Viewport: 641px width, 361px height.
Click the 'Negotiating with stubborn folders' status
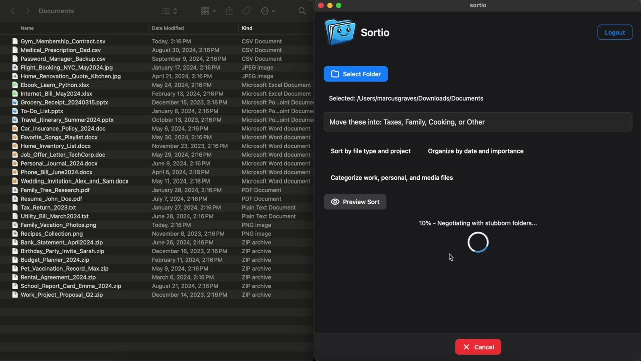(x=478, y=223)
